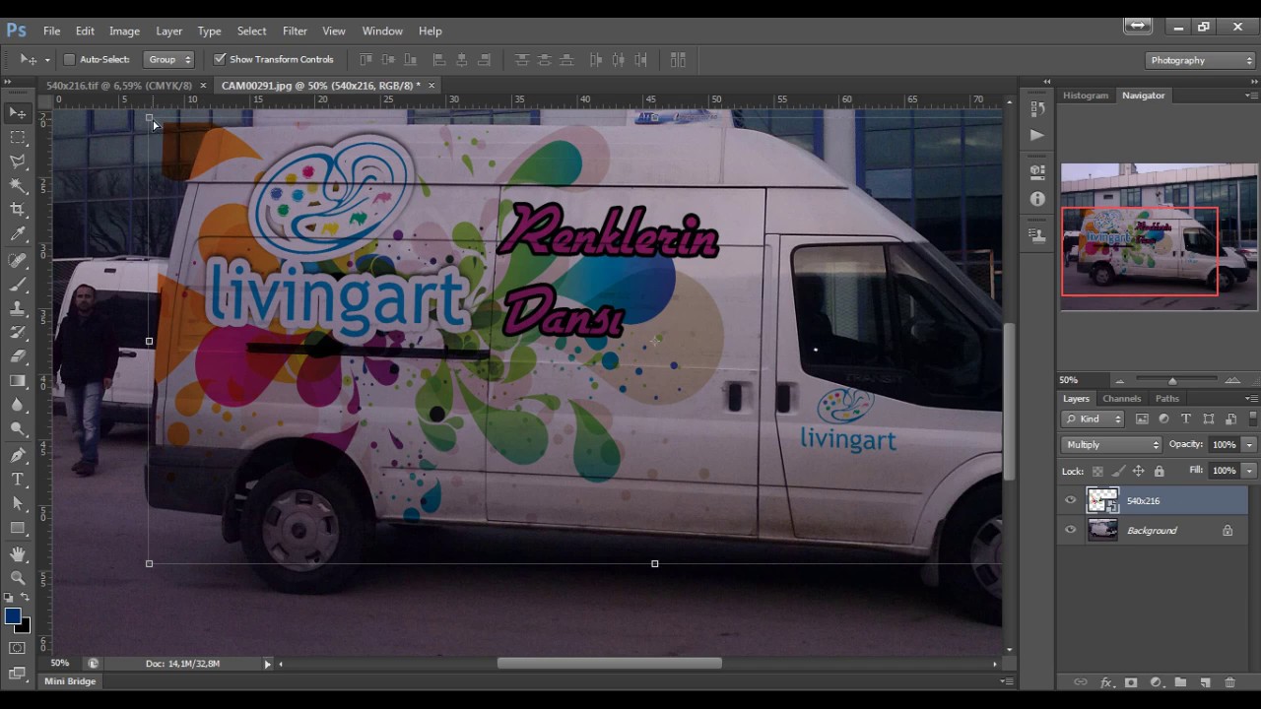Select the Brush tool
This screenshot has height=709, width=1261.
pos(18,285)
